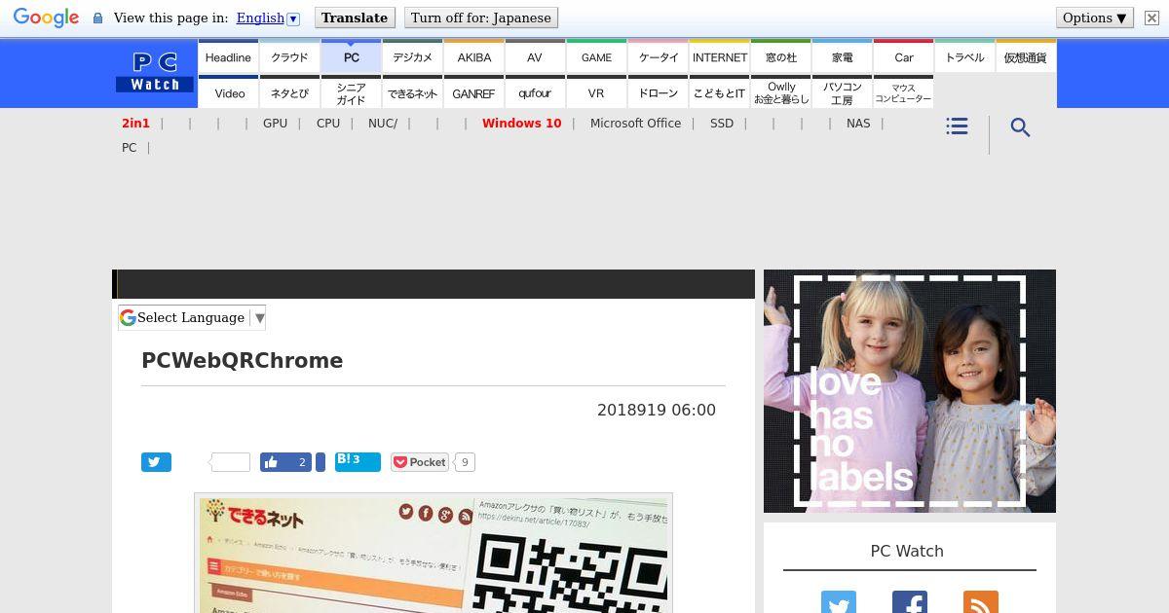Click the article title PCWebQRChrome
This screenshot has width=1169, height=613.
click(x=243, y=361)
